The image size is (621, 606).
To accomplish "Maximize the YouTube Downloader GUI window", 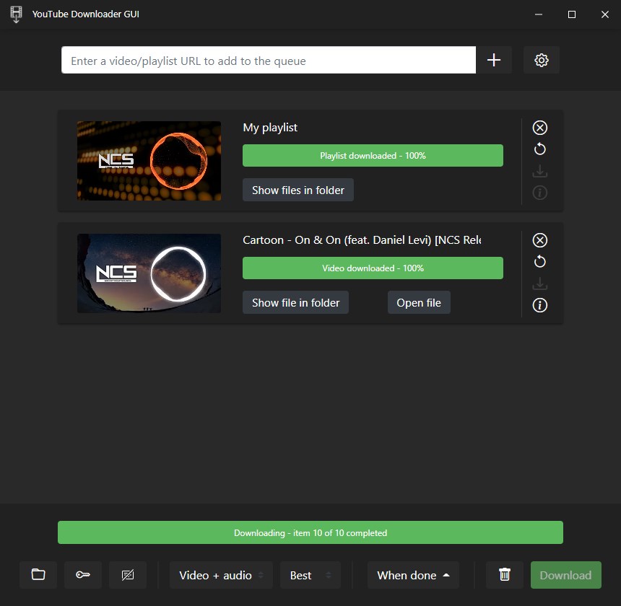I will [571, 14].
